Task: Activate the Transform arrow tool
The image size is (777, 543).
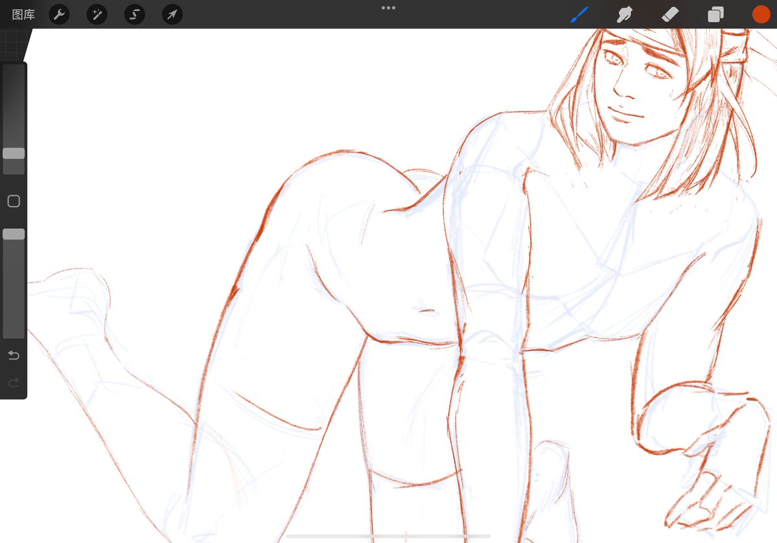Action: pos(172,14)
